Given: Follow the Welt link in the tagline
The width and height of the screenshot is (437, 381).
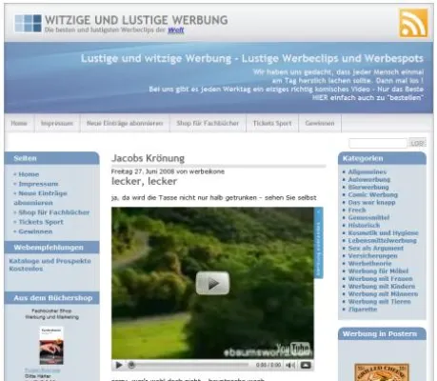Looking at the screenshot, I should [x=176, y=30].
